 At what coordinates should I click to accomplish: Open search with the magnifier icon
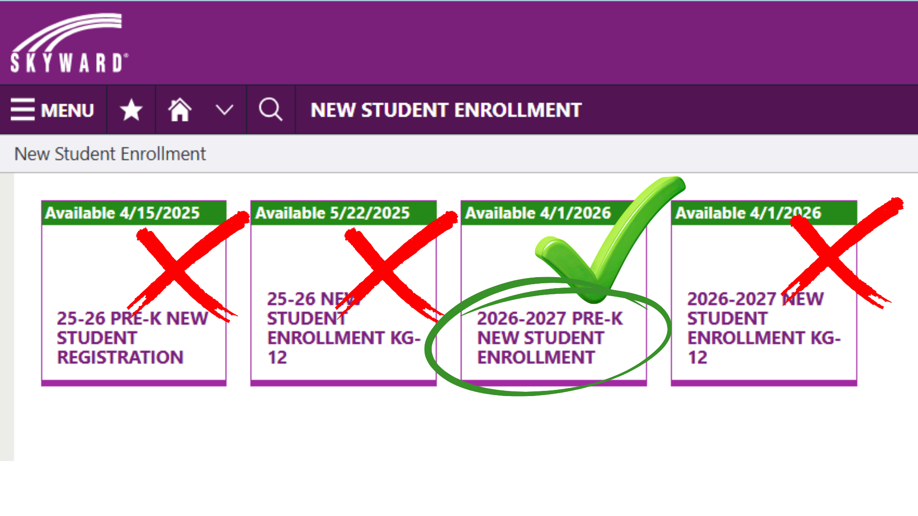point(271,110)
